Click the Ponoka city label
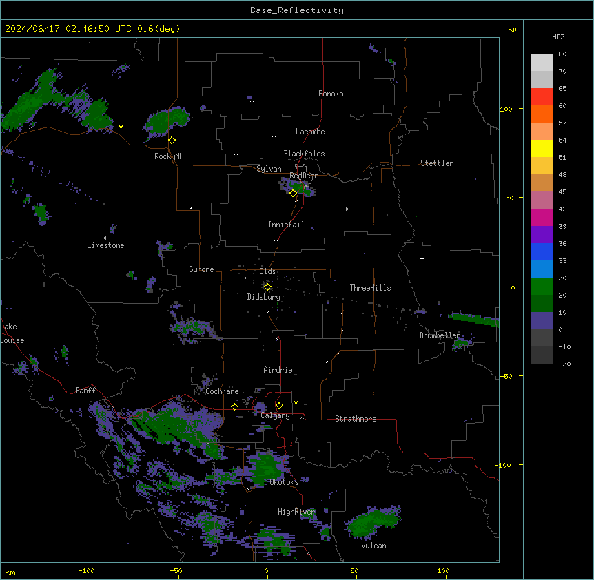The height and width of the screenshot is (580, 594). pyautogui.click(x=331, y=94)
